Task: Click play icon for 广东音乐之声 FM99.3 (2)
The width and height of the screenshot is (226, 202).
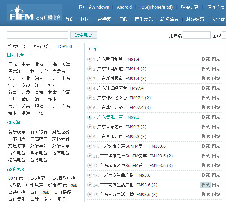Action: coord(90,127)
